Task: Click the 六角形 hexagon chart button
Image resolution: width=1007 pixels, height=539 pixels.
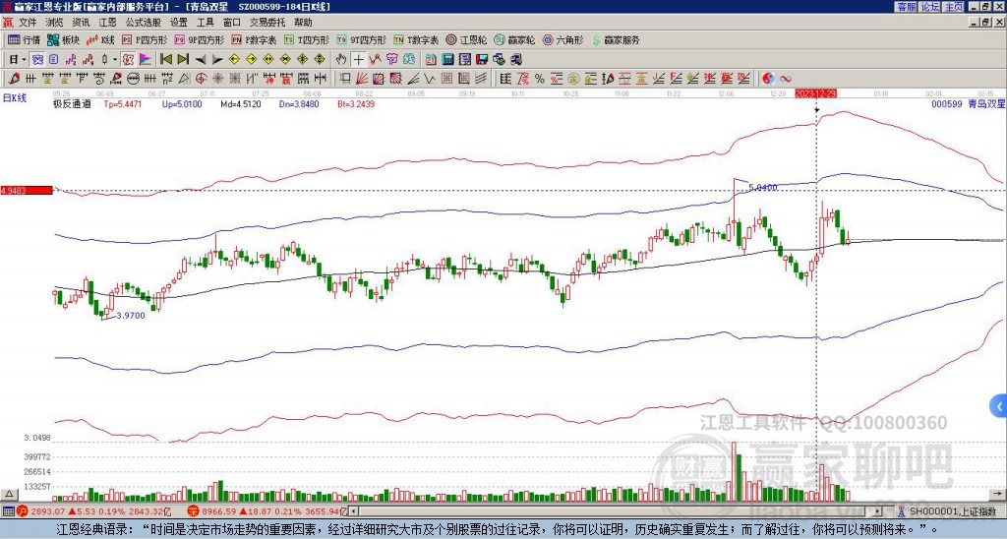Action: point(563,39)
